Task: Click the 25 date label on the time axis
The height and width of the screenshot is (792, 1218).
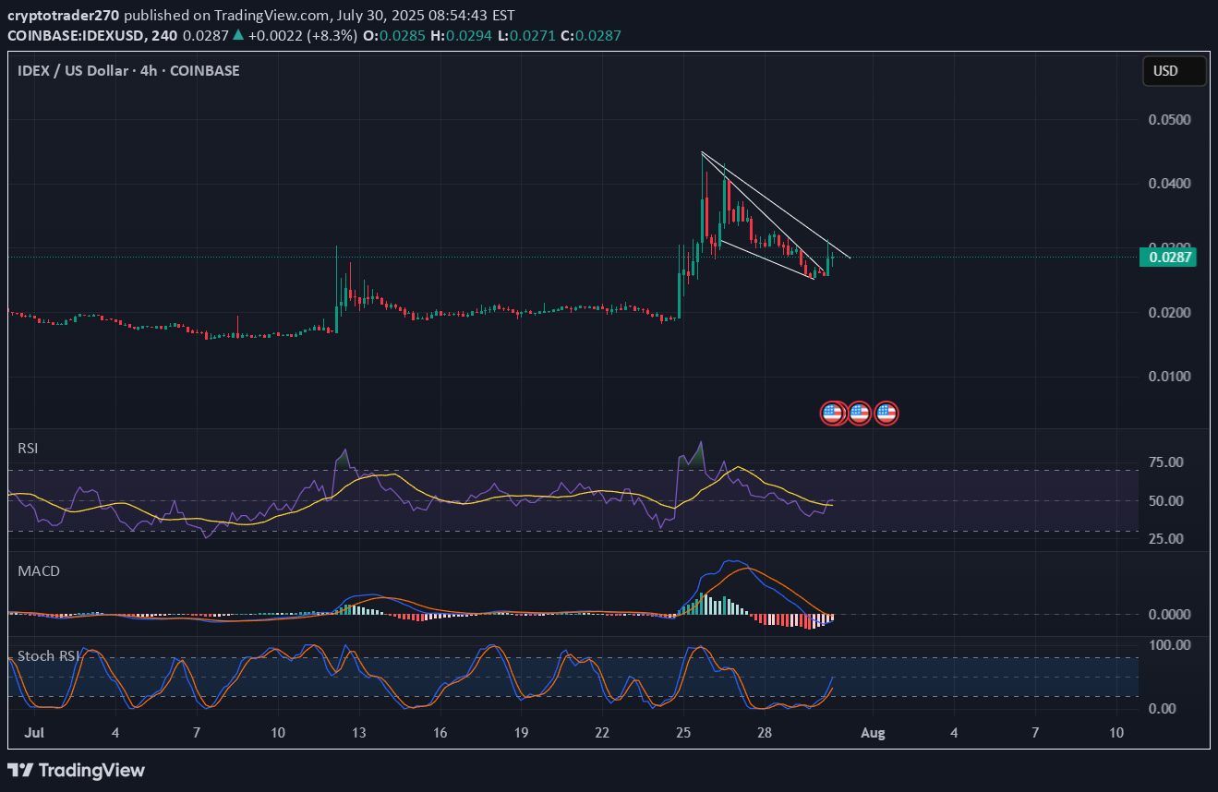Action: click(x=683, y=733)
